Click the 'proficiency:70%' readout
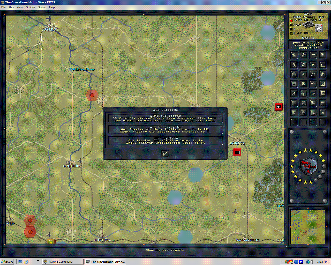331x265 pixels. 308,42
